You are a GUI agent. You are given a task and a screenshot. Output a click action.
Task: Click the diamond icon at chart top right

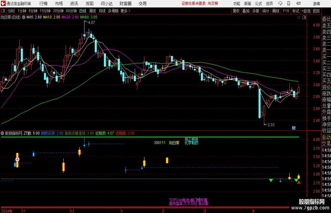tap(299, 17)
